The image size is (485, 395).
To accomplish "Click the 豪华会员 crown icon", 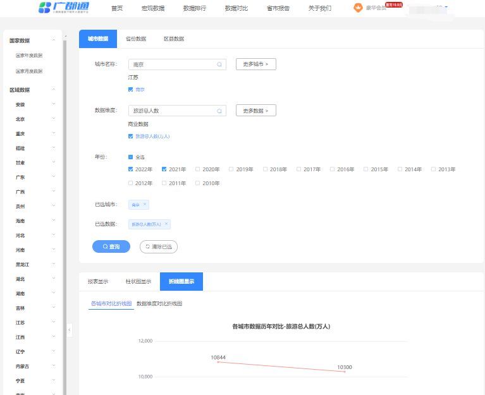I will coord(358,8).
